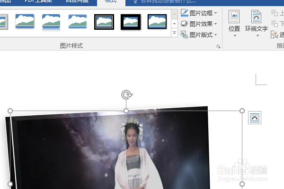The image size is (284, 189).
Task: Click the left-middle picture sizing handle
Action: pyautogui.click(x=10, y=184)
